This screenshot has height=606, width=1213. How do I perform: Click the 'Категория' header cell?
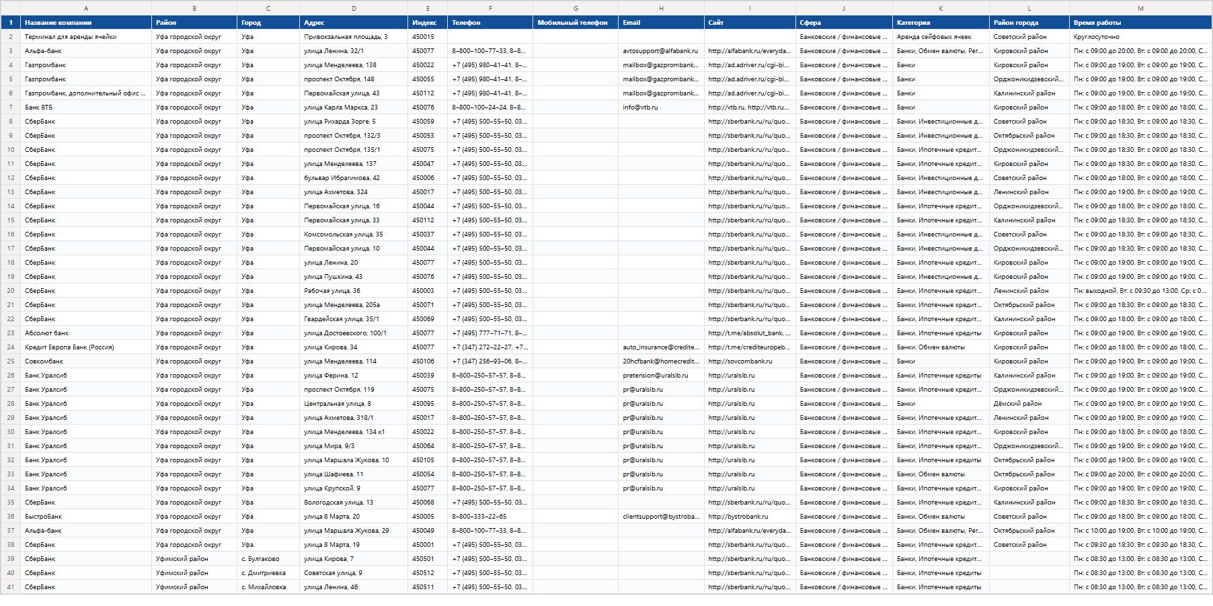tap(941, 23)
